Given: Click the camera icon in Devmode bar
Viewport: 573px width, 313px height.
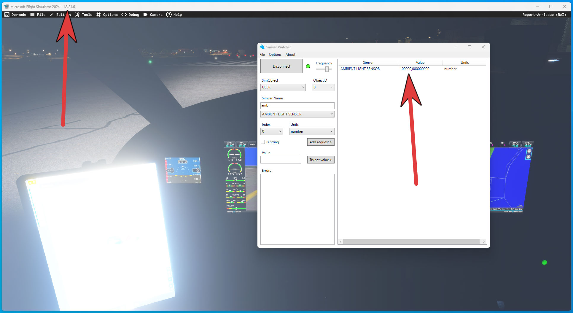Looking at the screenshot, I should tap(145, 15).
